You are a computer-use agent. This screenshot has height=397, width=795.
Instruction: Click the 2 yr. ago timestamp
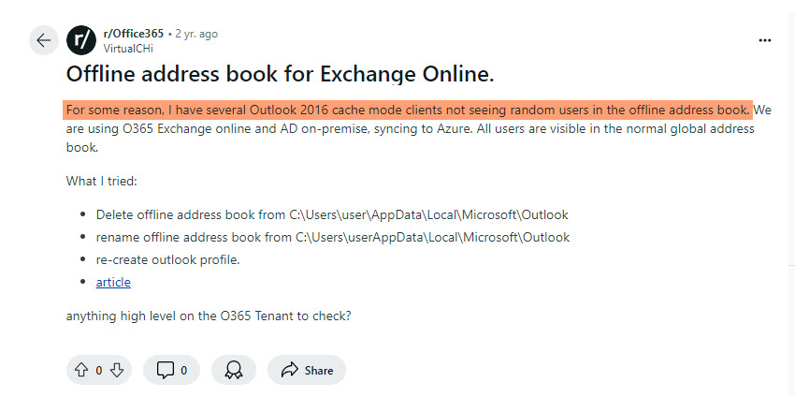[x=196, y=34]
